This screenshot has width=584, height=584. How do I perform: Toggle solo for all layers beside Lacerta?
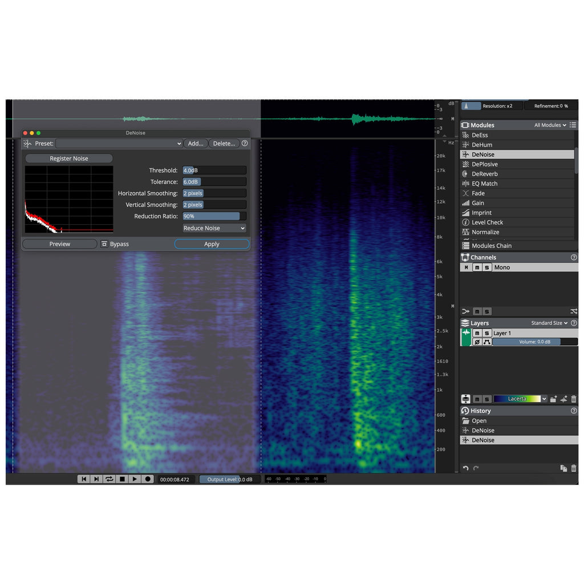point(487,399)
